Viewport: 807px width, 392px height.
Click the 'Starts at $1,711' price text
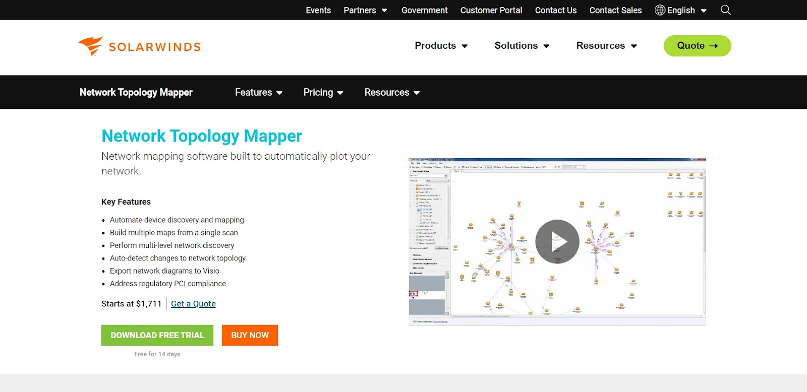pyautogui.click(x=131, y=304)
